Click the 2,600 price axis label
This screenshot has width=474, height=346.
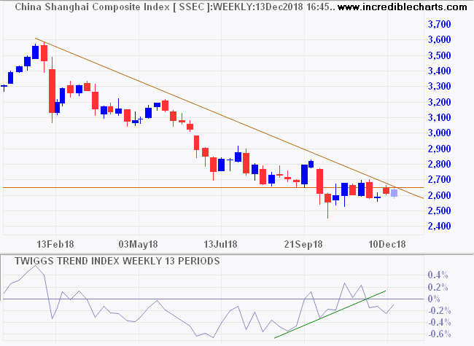(x=439, y=195)
